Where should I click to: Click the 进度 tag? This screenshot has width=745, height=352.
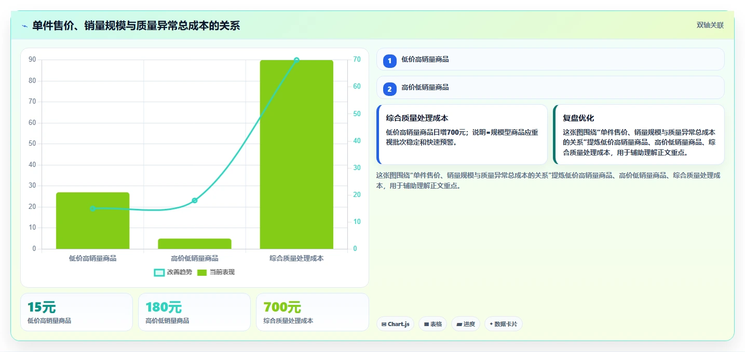point(466,324)
